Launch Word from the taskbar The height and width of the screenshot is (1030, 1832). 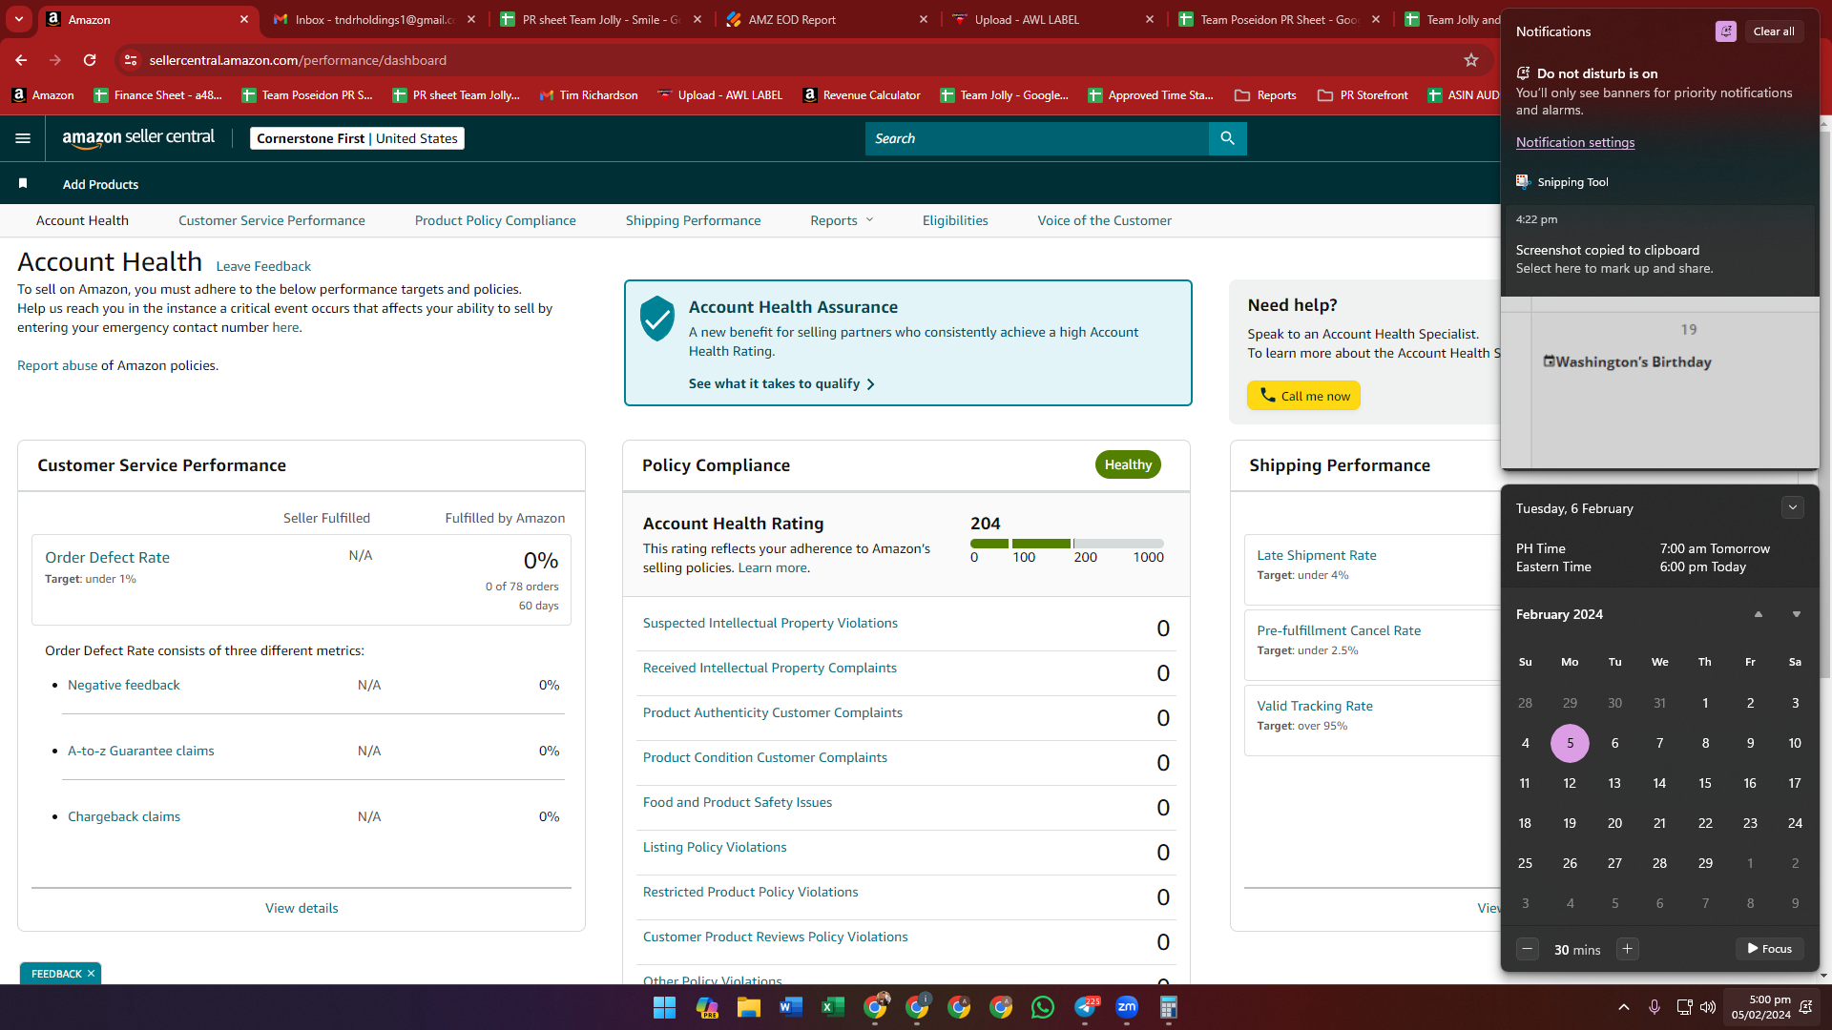(x=790, y=1007)
